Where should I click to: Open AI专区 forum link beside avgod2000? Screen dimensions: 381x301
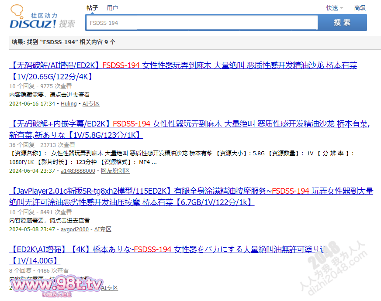pos(103,229)
